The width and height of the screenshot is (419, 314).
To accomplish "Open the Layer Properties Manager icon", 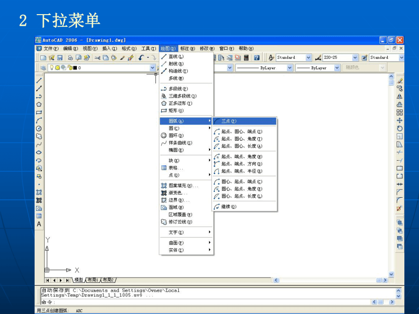I will point(43,68).
